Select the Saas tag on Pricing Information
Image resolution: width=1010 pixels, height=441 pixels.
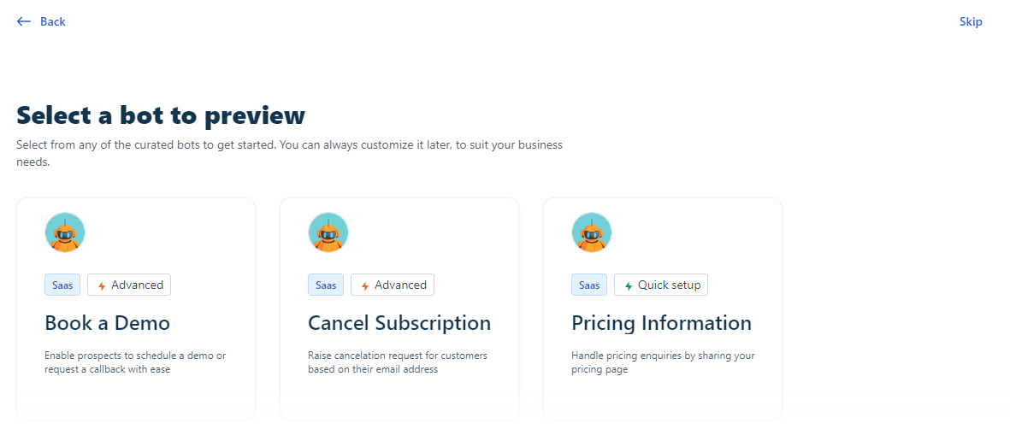click(x=589, y=285)
